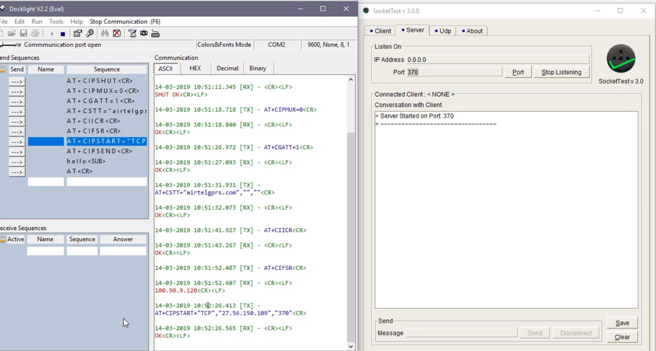This screenshot has height=351, width=656.
Task: Click the Save button in SocketTest
Action: point(622,323)
